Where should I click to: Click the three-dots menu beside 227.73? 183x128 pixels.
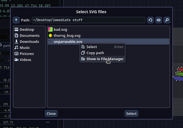point(48,122)
